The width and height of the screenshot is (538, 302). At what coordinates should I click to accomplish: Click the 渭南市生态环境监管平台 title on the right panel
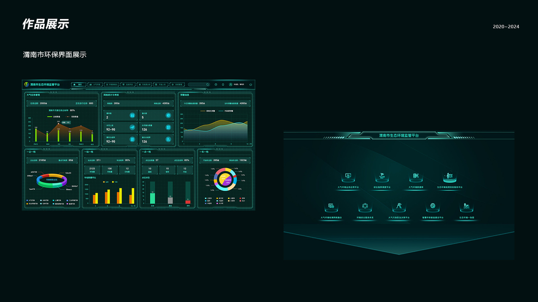pyautogui.click(x=399, y=135)
